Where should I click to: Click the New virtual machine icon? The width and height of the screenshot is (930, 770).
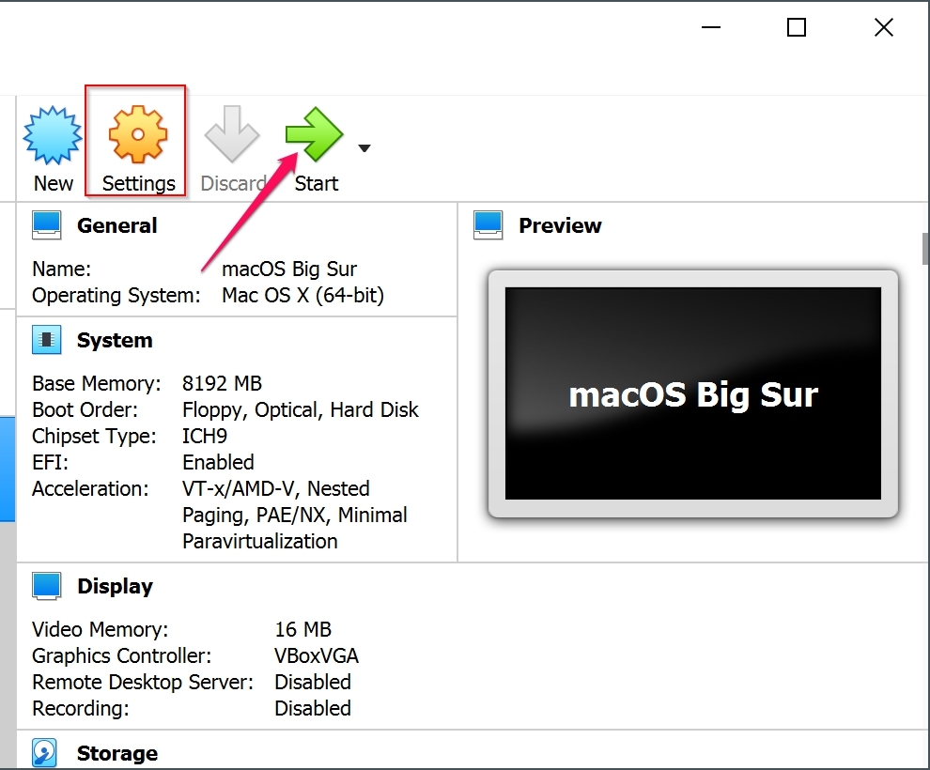coord(53,135)
